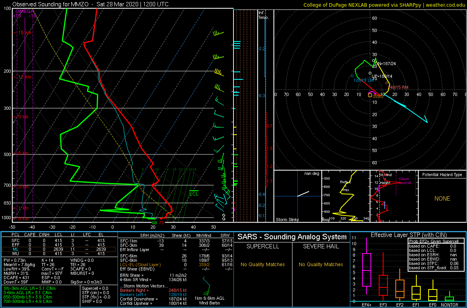467x308 pixels.
Task: Select the SFC-1km SRH row
Action: tap(176, 241)
